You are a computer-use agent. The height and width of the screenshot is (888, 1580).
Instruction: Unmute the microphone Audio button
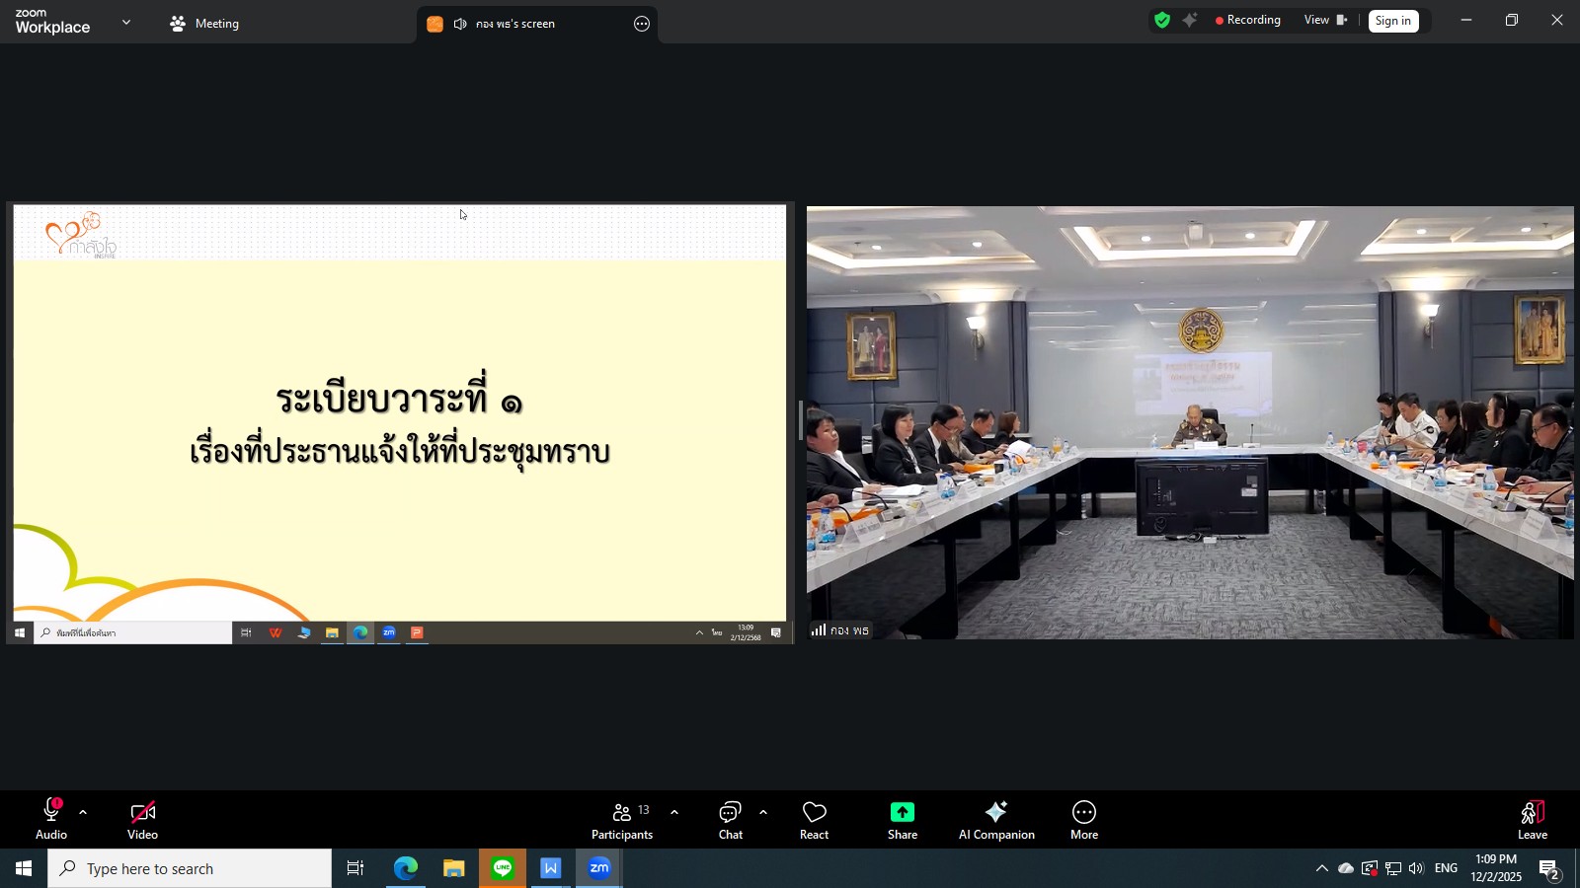[x=51, y=819]
